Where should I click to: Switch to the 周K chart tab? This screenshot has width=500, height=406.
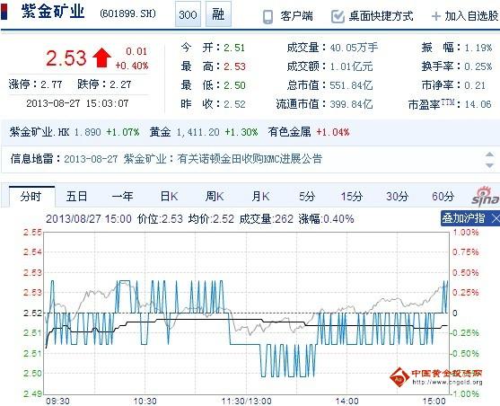point(215,197)
